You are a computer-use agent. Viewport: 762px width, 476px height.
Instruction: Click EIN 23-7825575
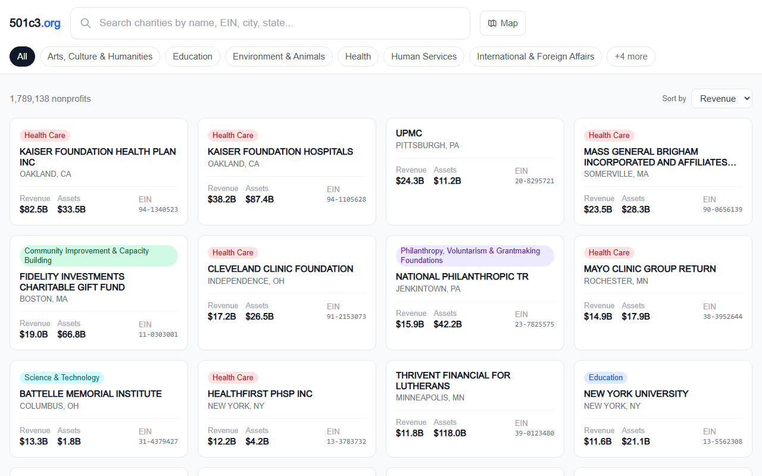[535, 324]
